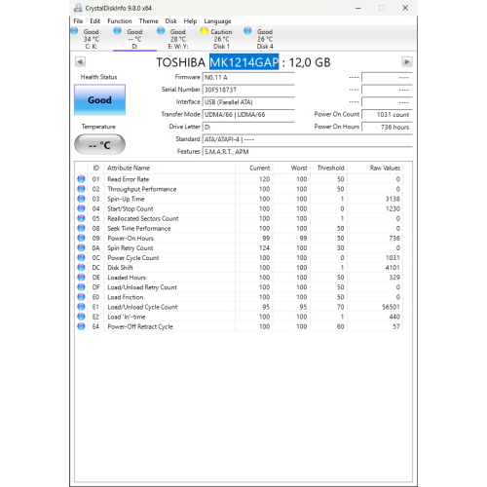Click status orb for Spin-Up Time
This screenshot has height=487, width=487.
(x=81, y=199)
